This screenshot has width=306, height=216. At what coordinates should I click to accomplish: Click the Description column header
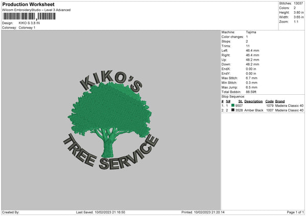click(253, 101)
